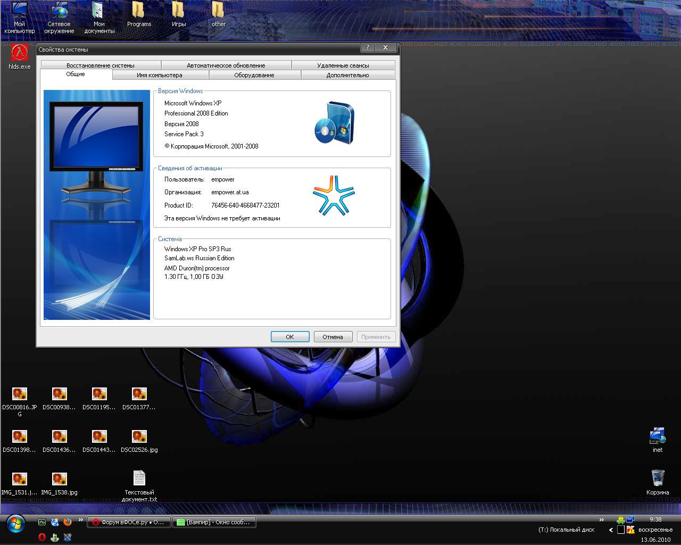This screenshot has height=545, width=681.
Task: Open the Корзина recycle bin icon
Action: [x=658, y=478]
